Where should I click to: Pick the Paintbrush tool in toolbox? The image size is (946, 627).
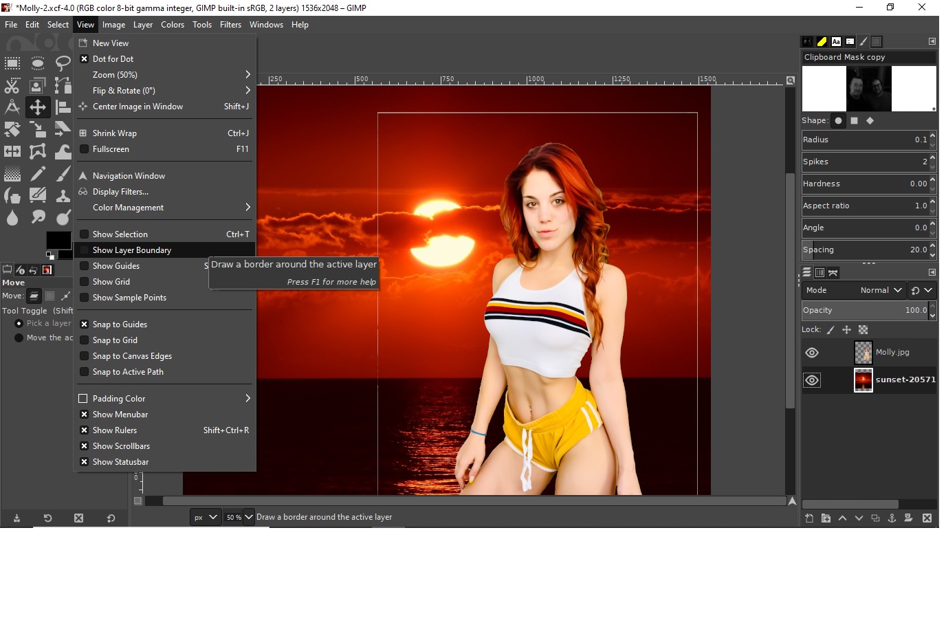pos(63,174)
